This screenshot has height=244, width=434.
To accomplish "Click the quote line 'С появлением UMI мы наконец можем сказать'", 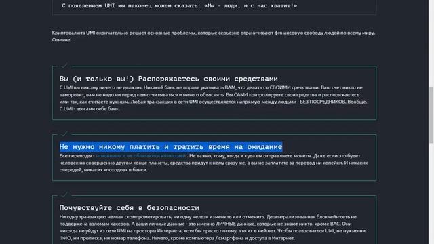I will pyautogui.click(x=179, y=6).
